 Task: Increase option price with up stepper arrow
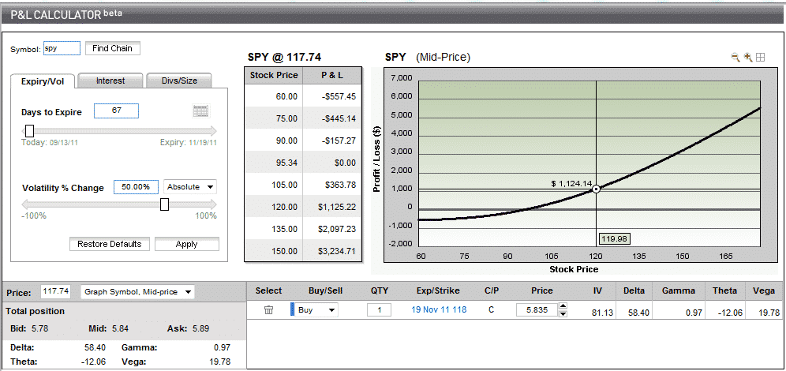[563, 305]
